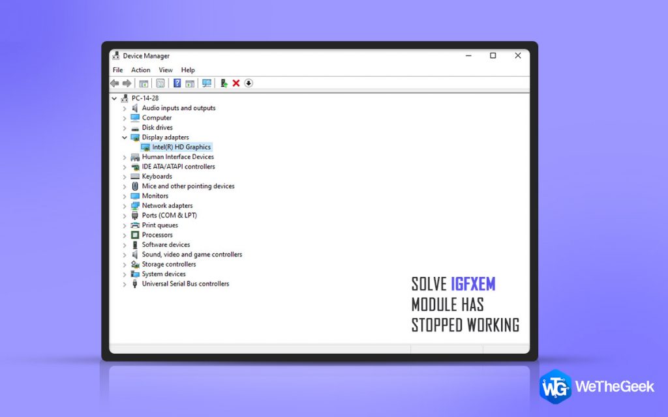Open the Help menu
Viewport: 668px width, 417px height.
coord(188,70)
